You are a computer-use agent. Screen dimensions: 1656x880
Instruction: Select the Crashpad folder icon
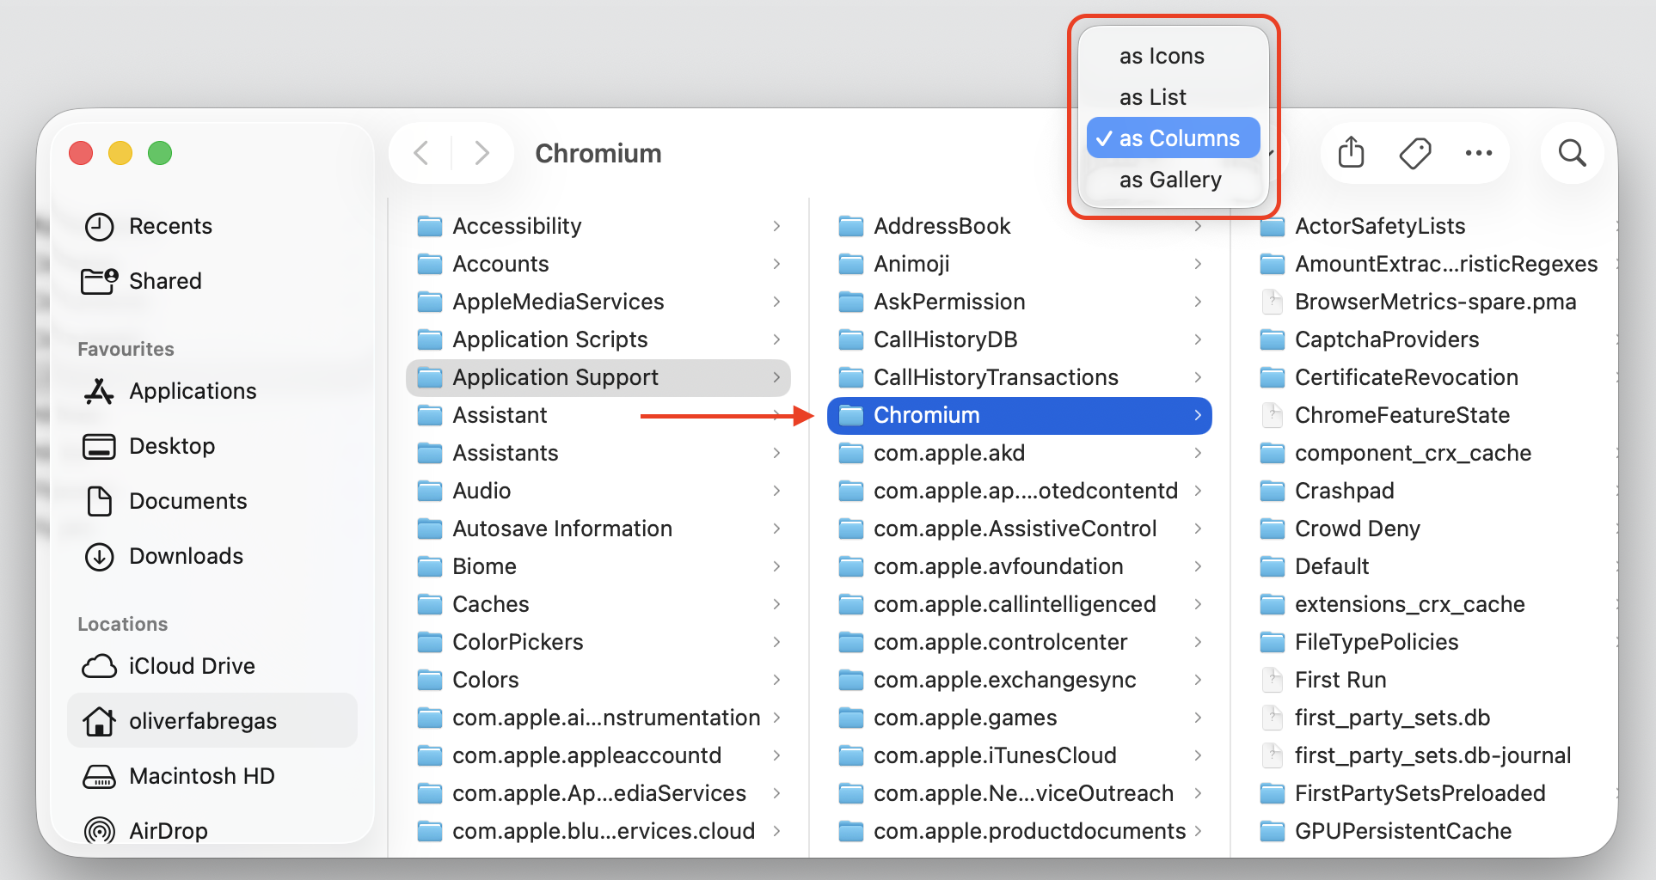(1272, 491)
